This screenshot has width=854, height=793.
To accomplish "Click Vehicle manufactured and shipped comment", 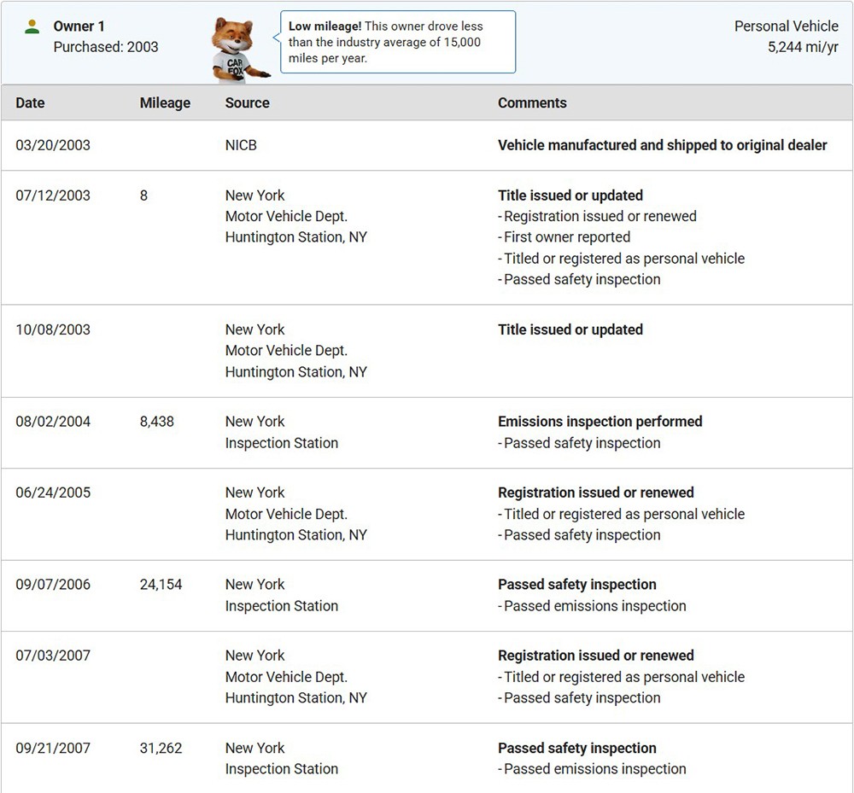I will click(662, 145).
